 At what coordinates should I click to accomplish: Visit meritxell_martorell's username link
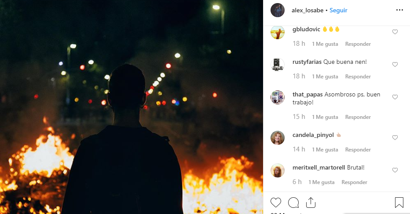click(x=318, y=167)
